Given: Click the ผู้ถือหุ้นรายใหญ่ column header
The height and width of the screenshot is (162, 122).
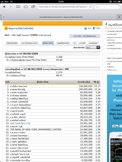Looking at the screenshot, I should click(43, 82).
